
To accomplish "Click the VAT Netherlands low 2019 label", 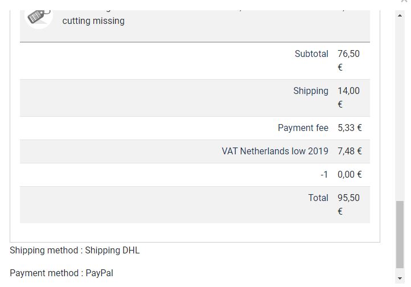I will (x=275, y=151).
